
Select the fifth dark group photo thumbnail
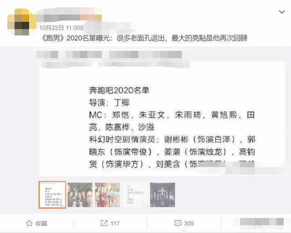click(x=162, y=195)
